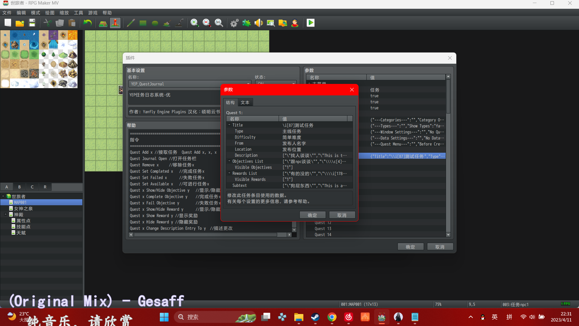Open the Sound Test speaker icon
Viewport: 579px width, 326px height.
[x=258, y=23]
